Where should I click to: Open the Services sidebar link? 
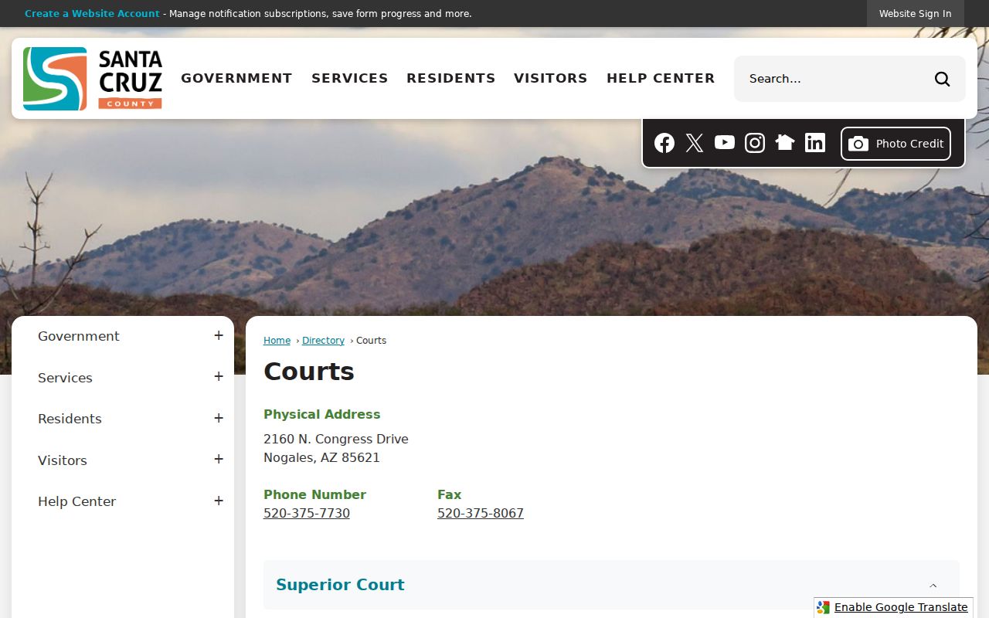pos(65,378)
